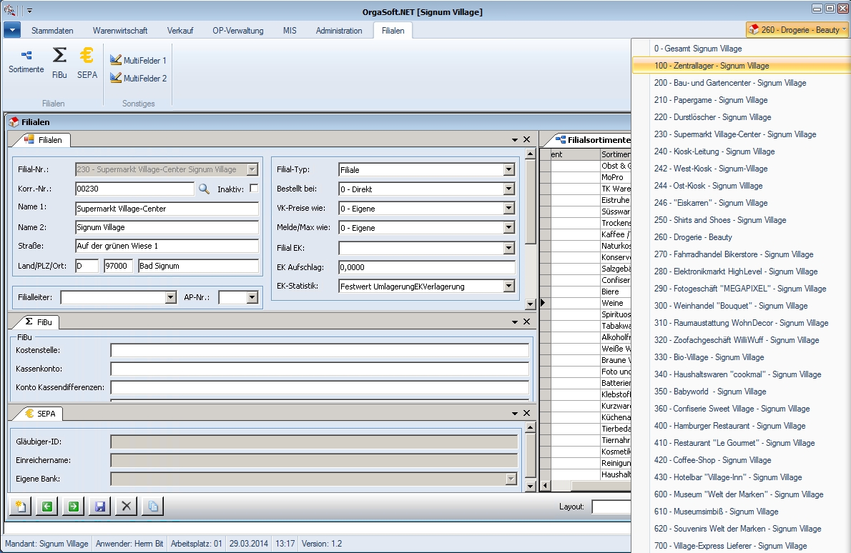851x553 pixels.
Task: Go to next record with green right arrow
Action: click(x=73, y=507)
